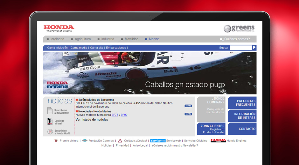Focus the Buscar search field

[x=241, y=48]
